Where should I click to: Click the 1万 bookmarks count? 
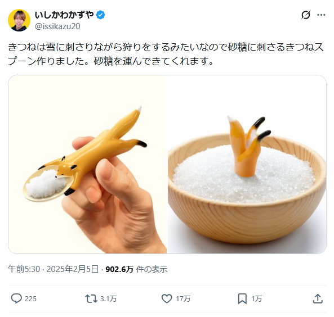pos(256,298)
